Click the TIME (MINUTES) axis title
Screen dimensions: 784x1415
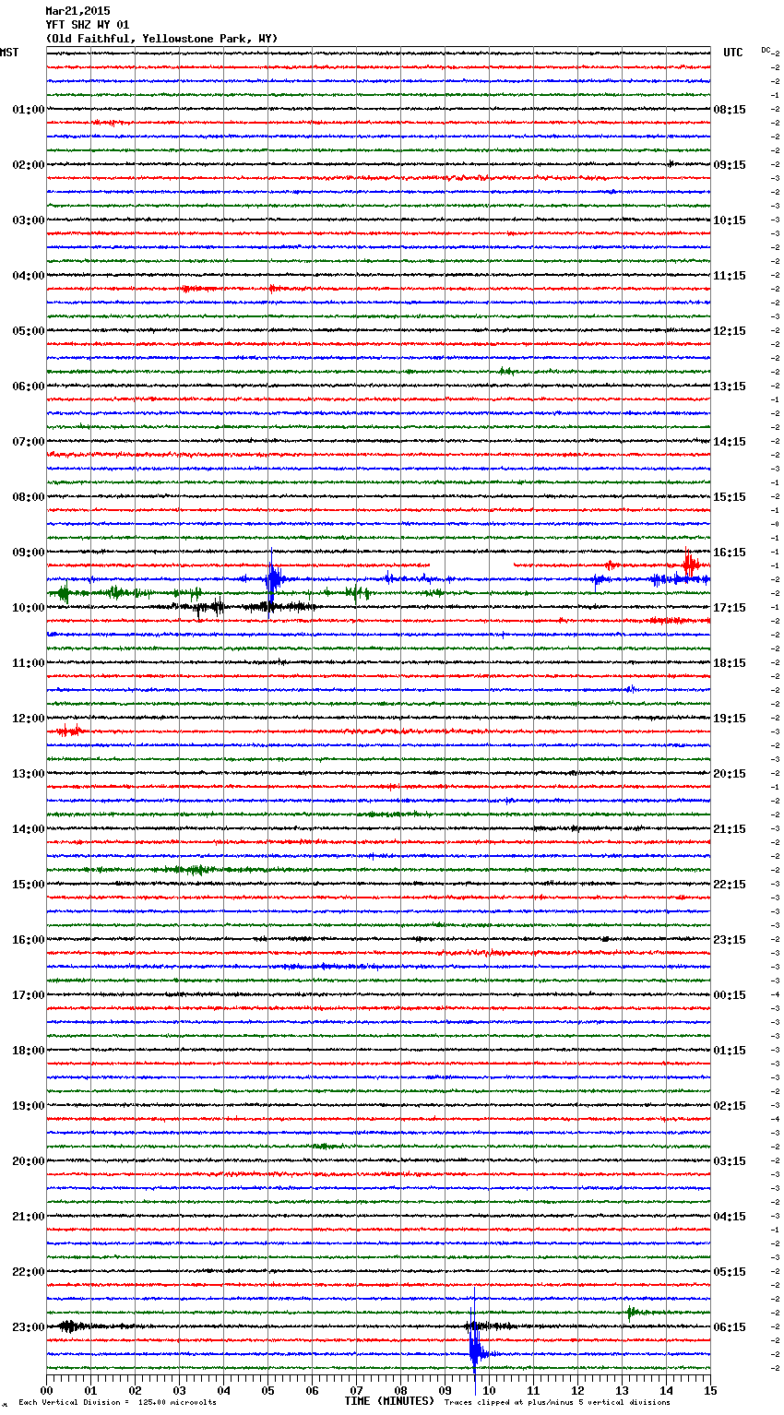[389, 1401]
